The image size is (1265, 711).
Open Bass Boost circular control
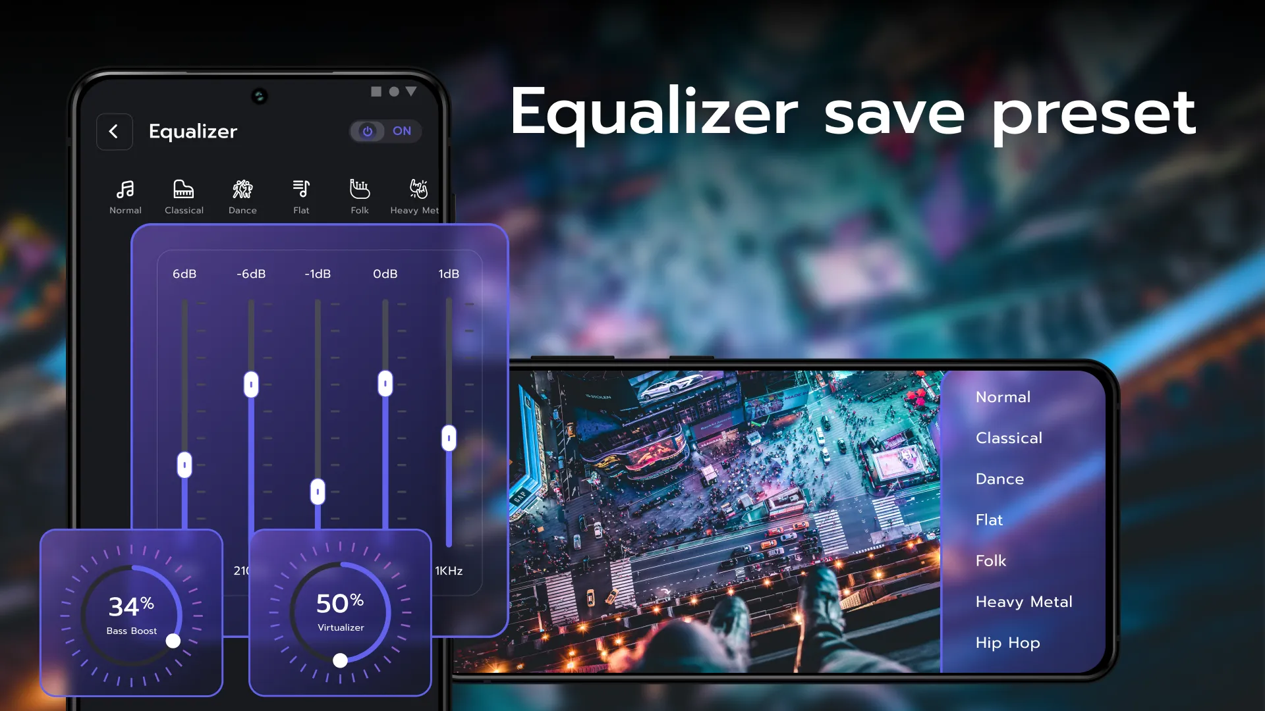coord(132,612)
